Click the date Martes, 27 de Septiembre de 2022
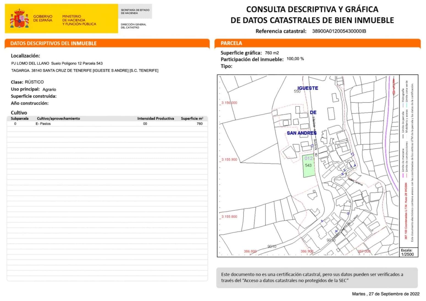The width and height of the screenshot is (426, 301). (386, 294)
